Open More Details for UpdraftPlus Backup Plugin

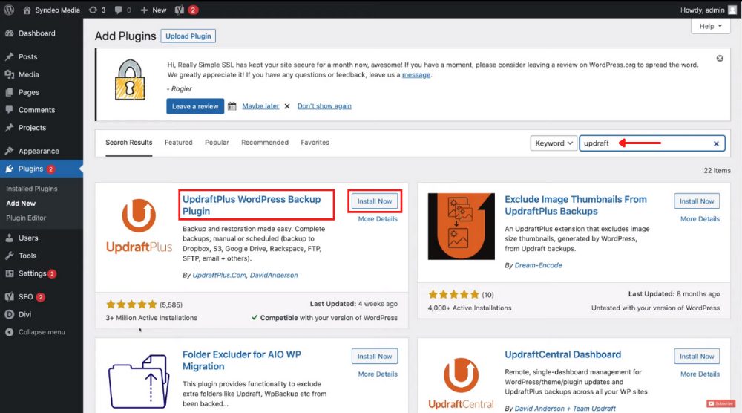pyautogui.click(x=378, y=219)
